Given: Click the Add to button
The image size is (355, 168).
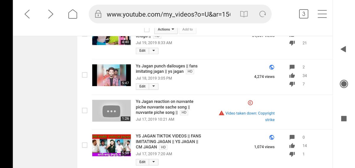Looking at the screenshot, I should pos(188,29).
